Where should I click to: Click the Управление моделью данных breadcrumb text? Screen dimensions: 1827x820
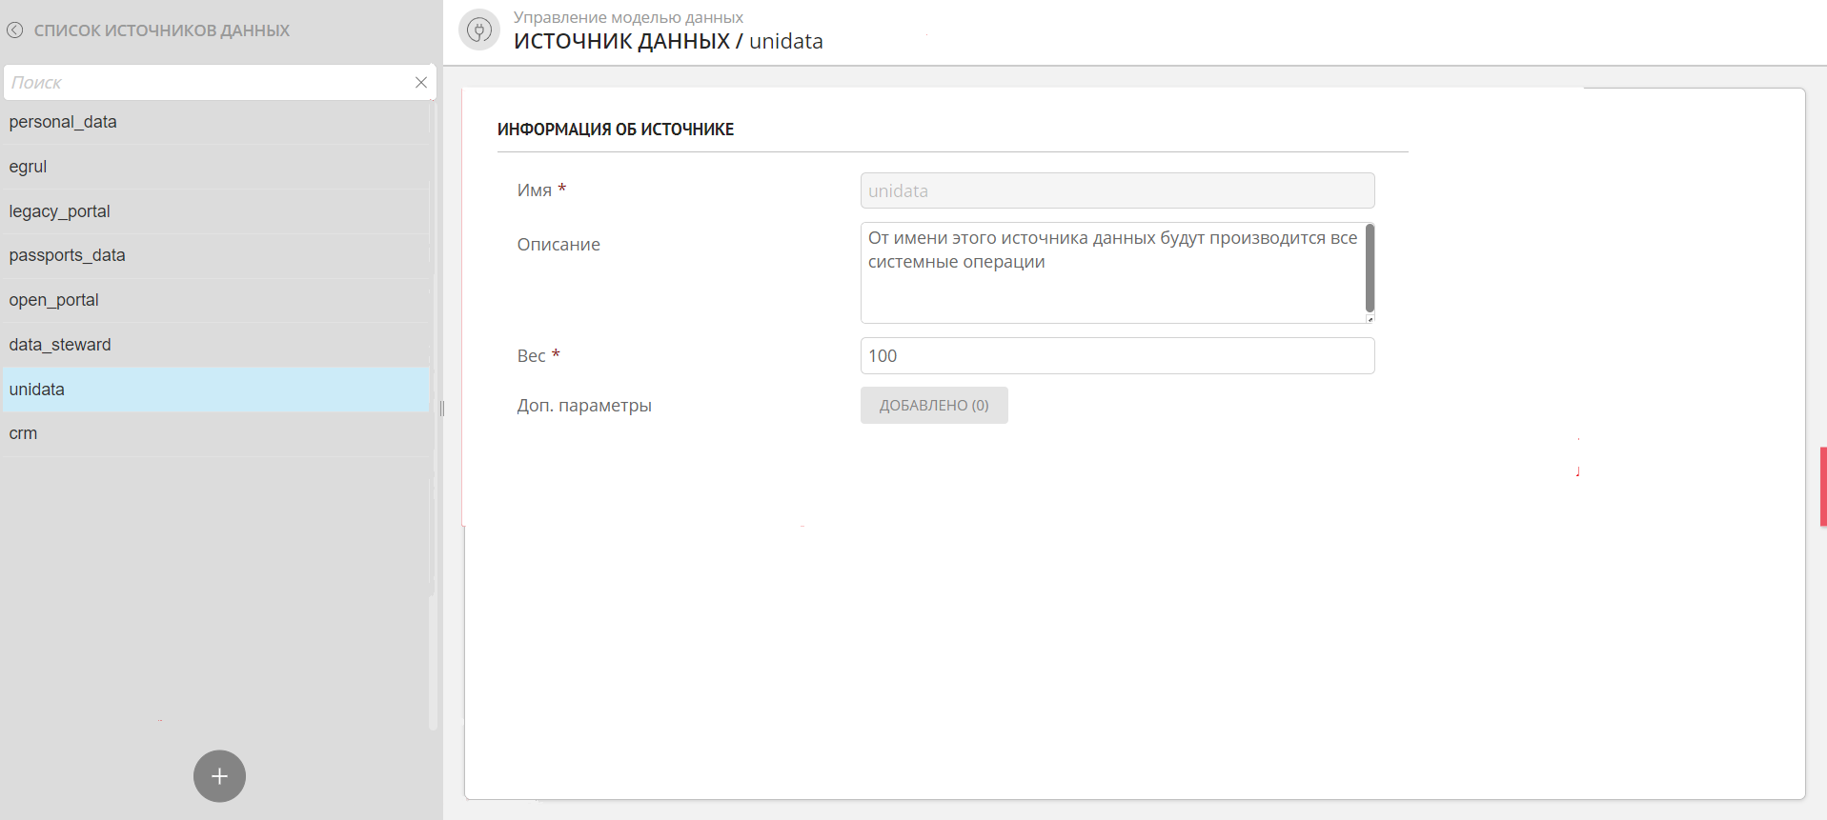click(x=628, y=17)
